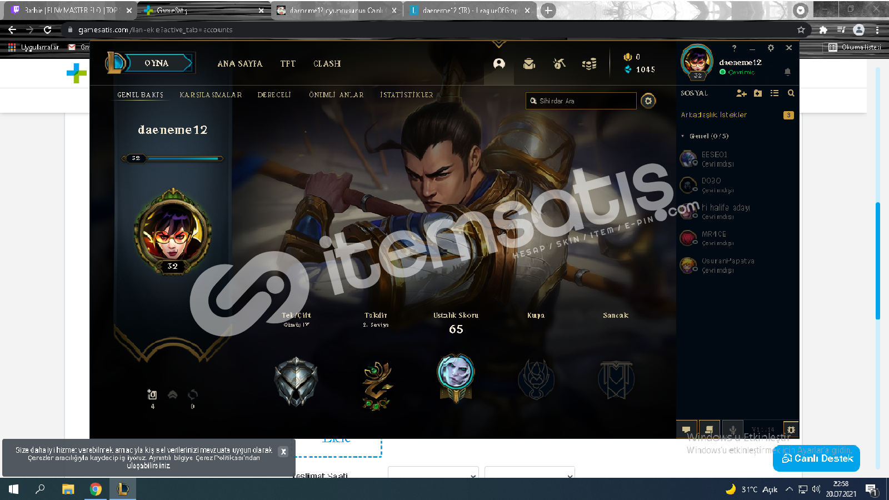889x500 pixels.
Task: Open the Collection backpack icon
Action: pos(529,64)
